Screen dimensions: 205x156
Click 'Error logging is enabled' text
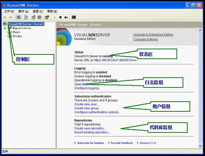pyautogui.click(x=91, y=72)
